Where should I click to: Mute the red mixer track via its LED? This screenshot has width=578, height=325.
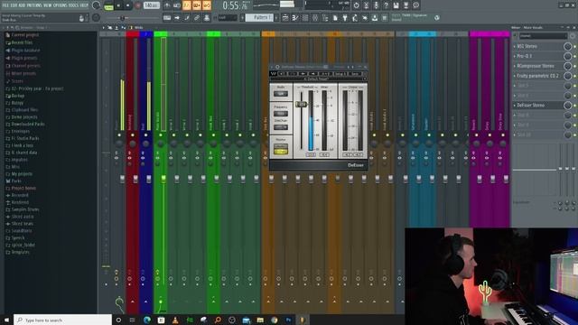[133, 135]
